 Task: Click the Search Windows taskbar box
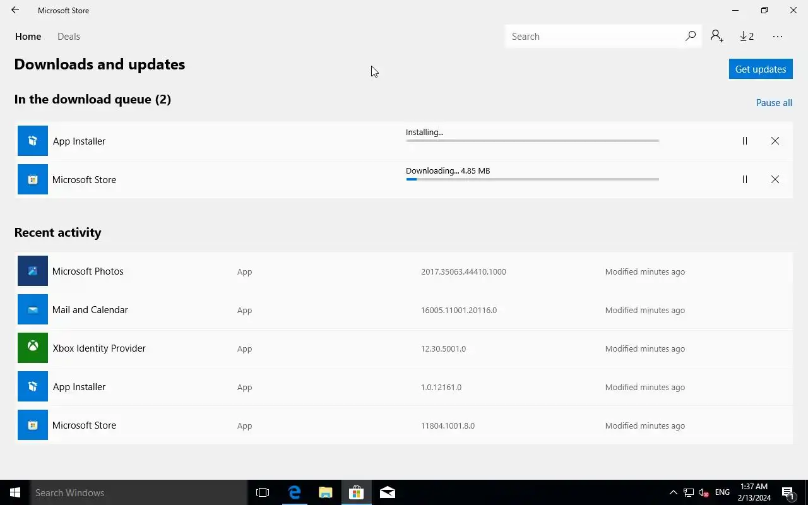point(139,492)
